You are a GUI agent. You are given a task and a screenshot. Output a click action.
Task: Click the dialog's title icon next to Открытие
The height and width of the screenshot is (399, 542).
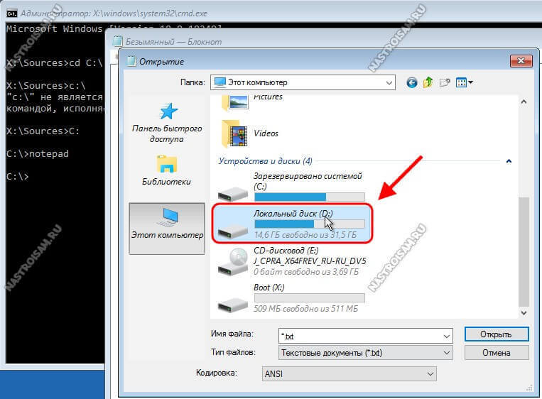tap(131, 61)
